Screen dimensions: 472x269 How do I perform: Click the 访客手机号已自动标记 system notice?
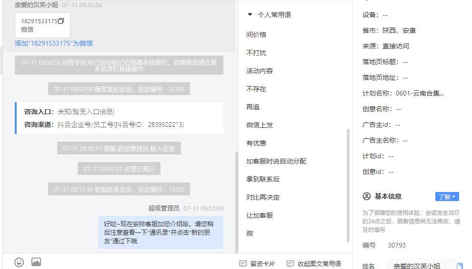pyautogui.click(x=119, y=66)
